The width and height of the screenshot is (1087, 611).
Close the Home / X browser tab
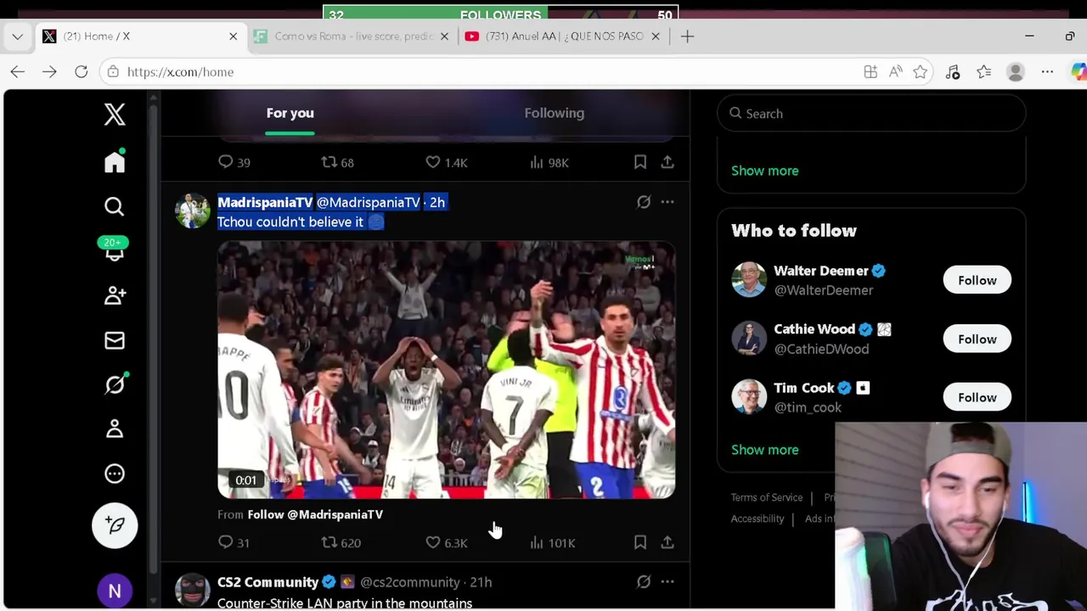click(x=234, y=36)
